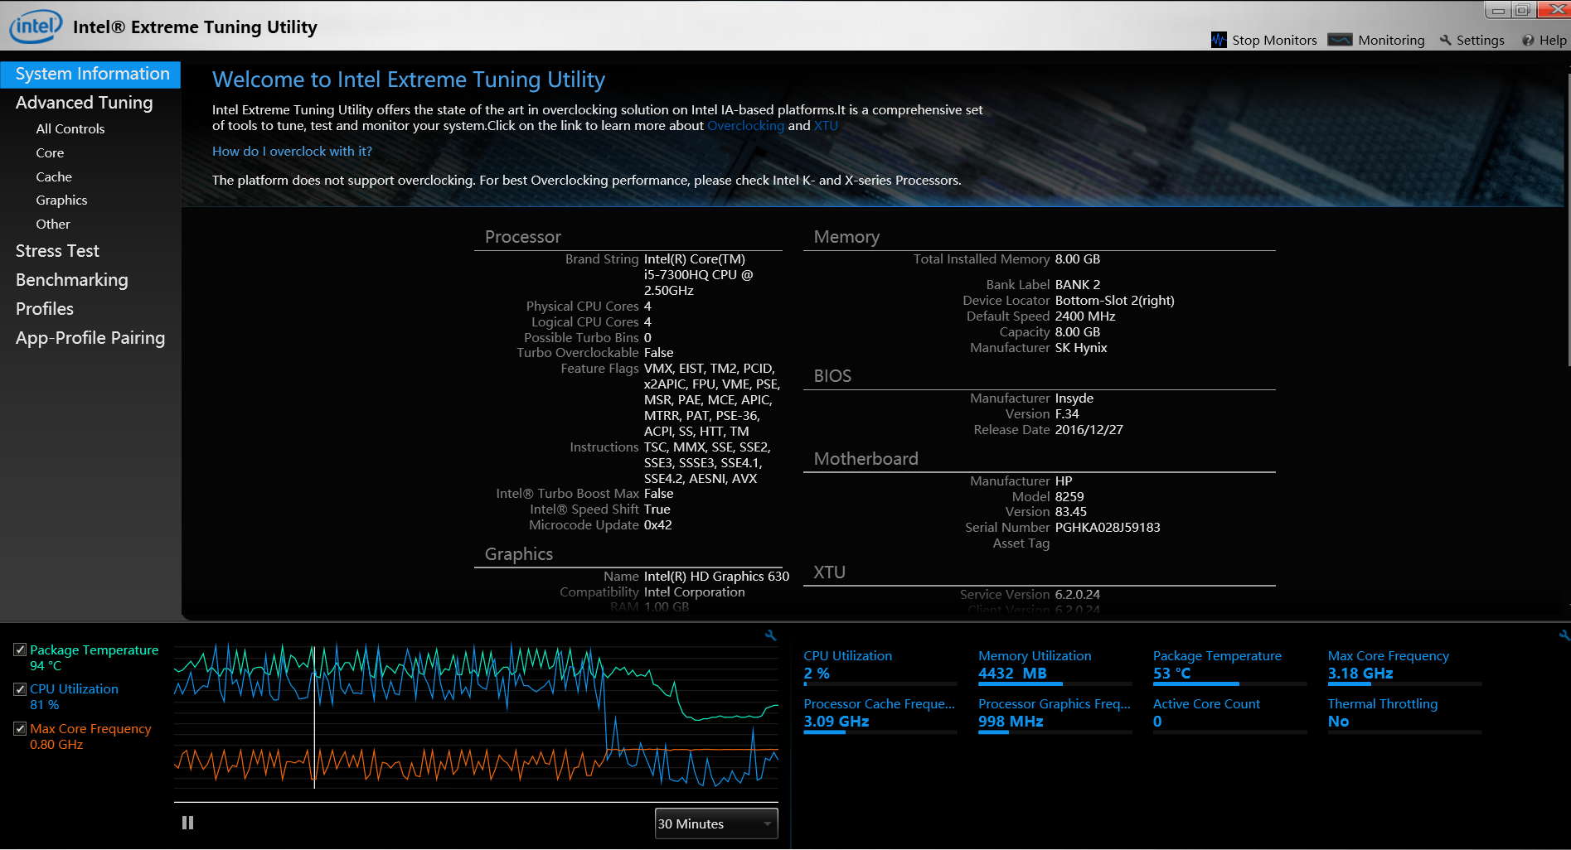Follow the XTU link

click(x=826, y=126)
